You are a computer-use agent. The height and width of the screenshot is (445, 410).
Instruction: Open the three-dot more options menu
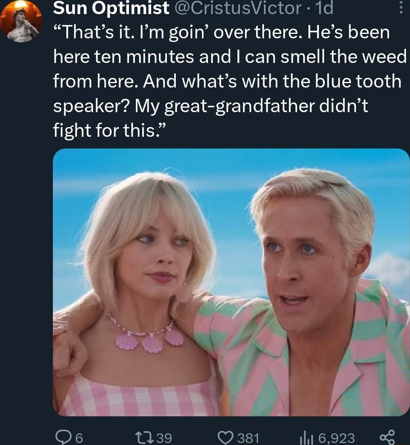[400, 8]
